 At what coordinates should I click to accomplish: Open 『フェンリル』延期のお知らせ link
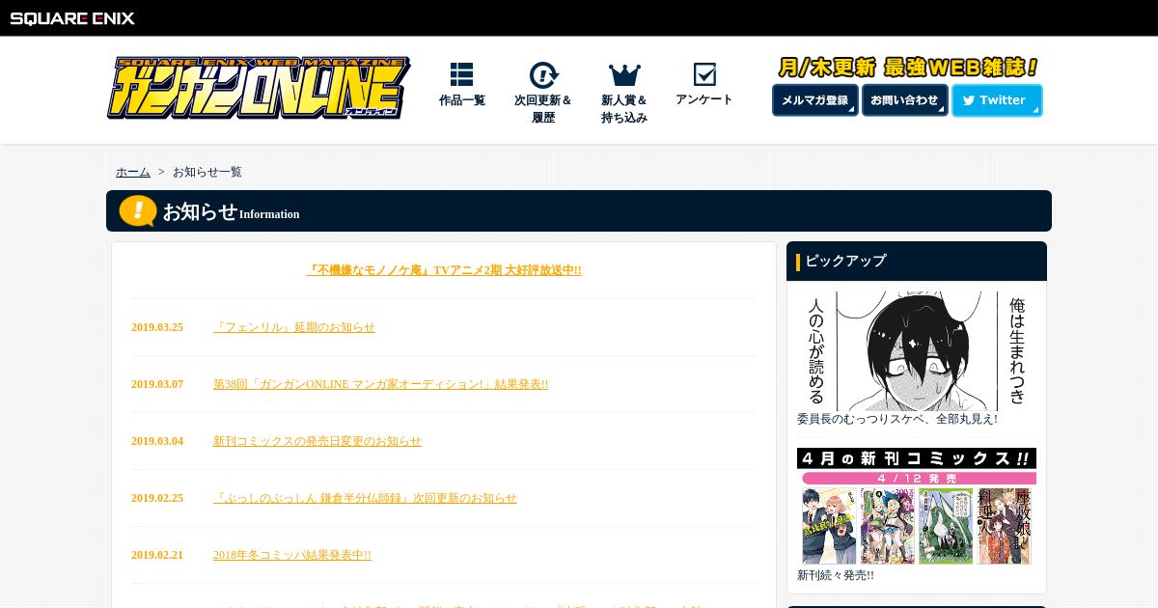tap(294, 327)
